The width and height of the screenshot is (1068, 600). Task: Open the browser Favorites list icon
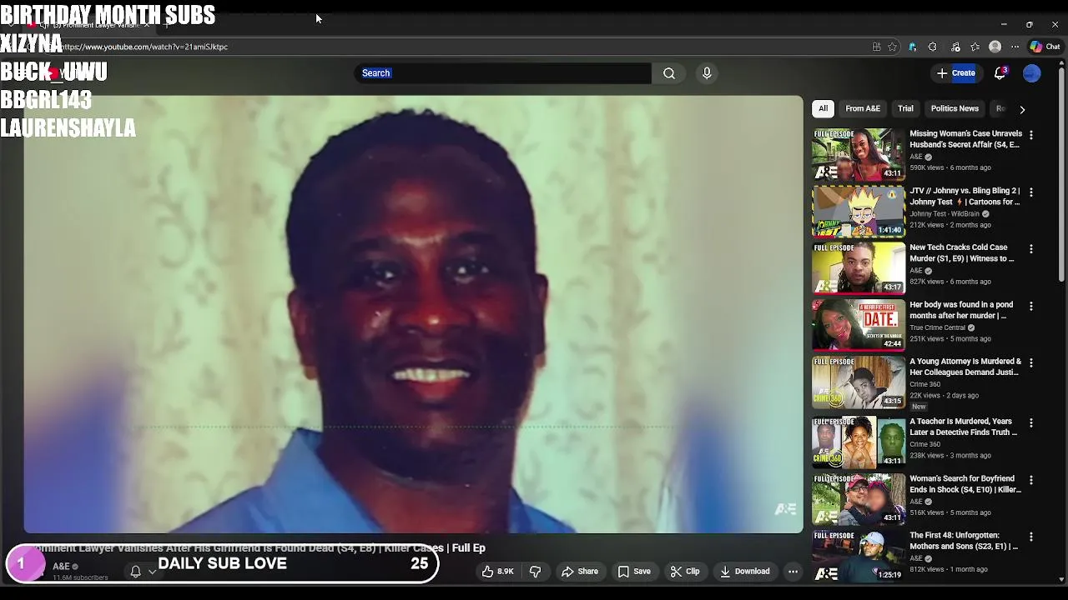click(x=975, y=47)
